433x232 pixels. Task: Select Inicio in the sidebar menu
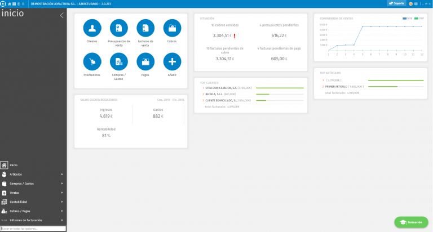[14, 165]
